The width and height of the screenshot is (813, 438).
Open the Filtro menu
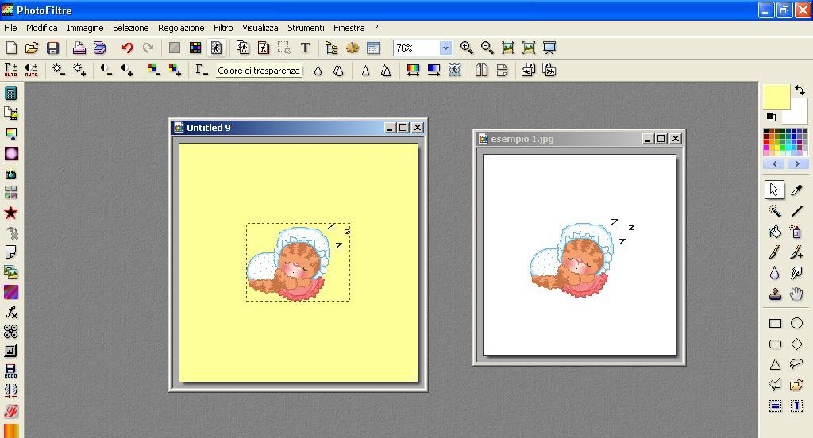[223, 28]
